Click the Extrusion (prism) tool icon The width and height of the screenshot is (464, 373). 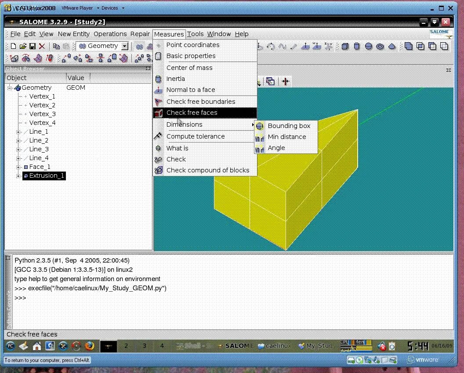[14, 59]
